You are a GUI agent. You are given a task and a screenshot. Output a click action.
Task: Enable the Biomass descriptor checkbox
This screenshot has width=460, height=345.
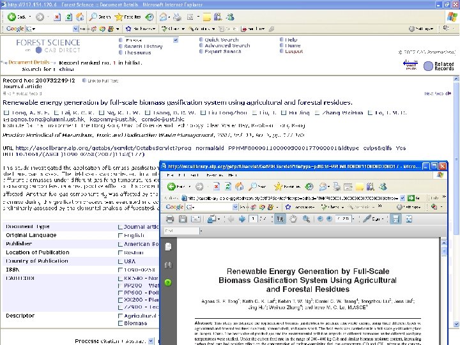pos(121,323)
